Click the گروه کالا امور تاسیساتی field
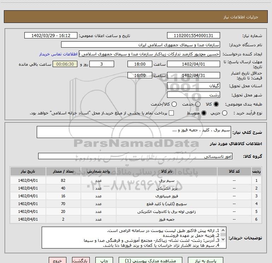 [135, 156]
